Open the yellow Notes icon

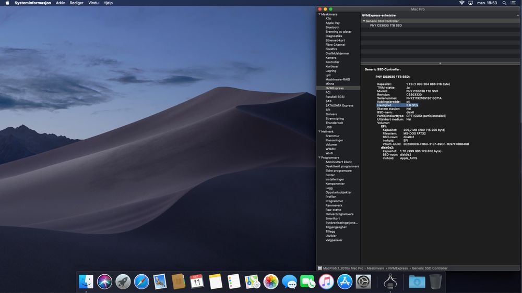pos(216,282)
